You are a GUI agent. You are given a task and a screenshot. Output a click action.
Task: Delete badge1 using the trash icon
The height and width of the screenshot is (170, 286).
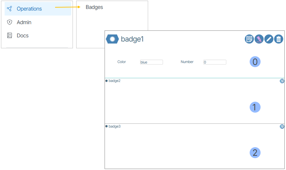tap(279, 39)
